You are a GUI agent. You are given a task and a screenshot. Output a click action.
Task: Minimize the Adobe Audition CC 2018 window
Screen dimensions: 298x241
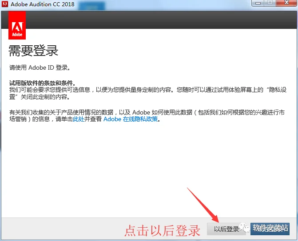point(258,3)
